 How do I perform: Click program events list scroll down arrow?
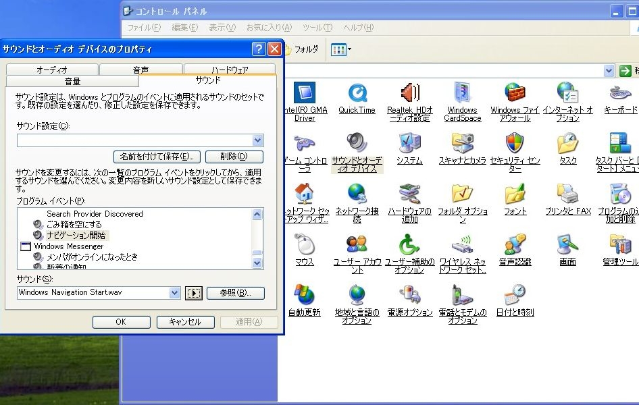[257, 263]
